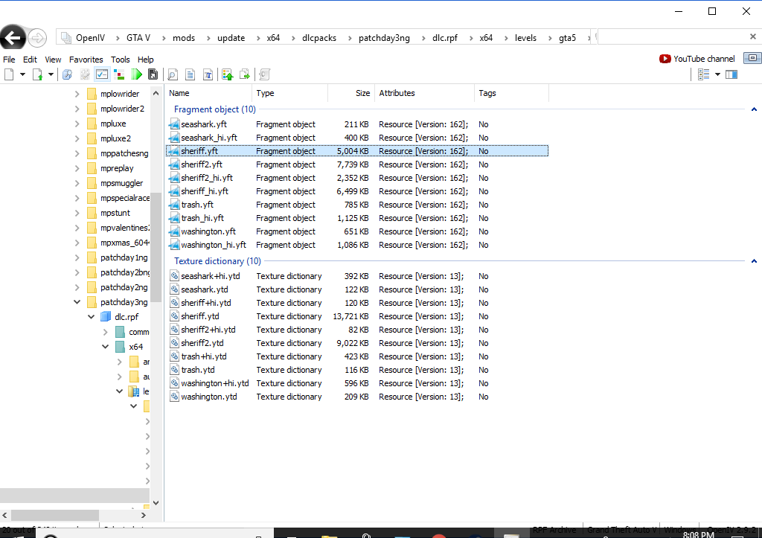762x538 pixels.
Task: Click the New file toolbar icon
Action: 9,74
